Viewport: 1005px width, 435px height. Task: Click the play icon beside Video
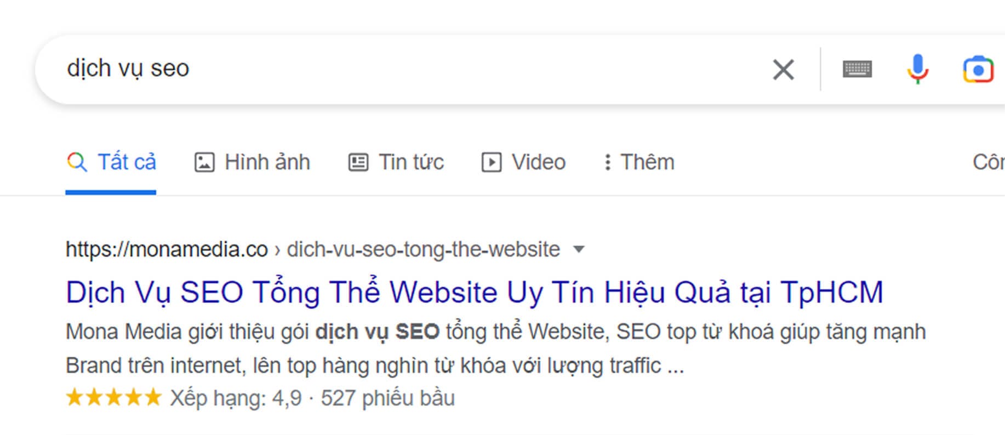[x=491, y=163]
